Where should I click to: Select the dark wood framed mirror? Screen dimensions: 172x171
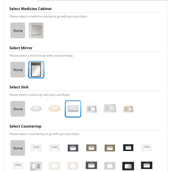point(36,69)
